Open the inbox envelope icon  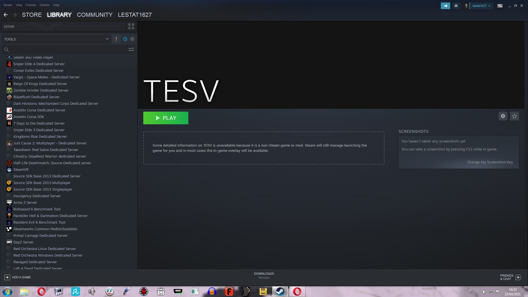[x=456, y=6]
